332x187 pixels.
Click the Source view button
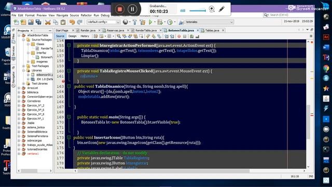pyautogui.click(x=60, y=36)
